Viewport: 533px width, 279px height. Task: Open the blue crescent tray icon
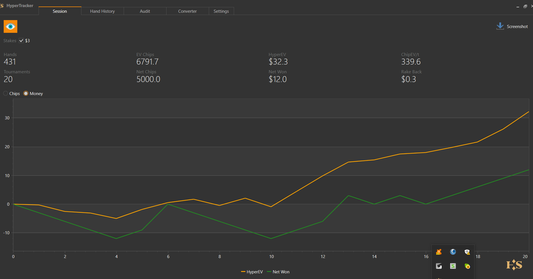453,252
